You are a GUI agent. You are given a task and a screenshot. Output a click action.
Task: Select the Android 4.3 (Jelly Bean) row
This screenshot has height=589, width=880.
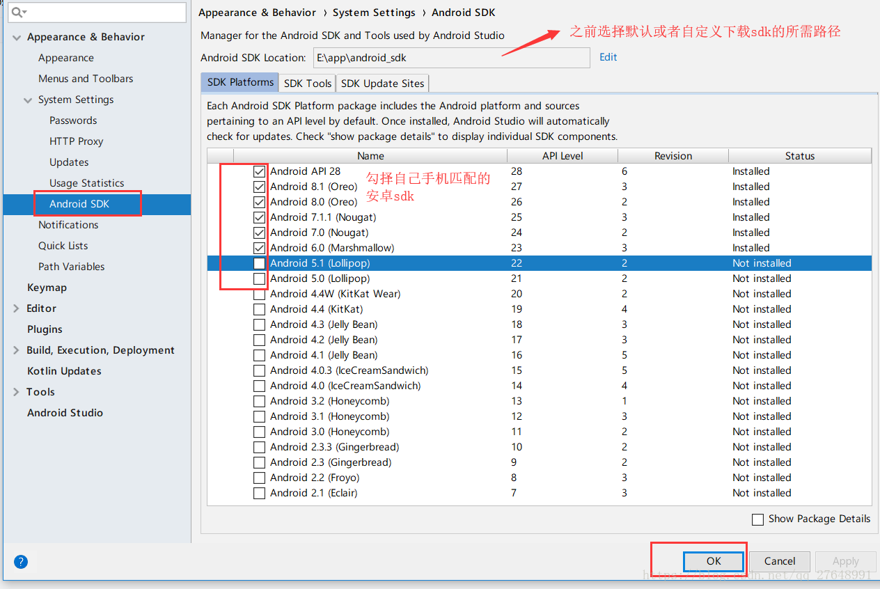tap(539, 324)
